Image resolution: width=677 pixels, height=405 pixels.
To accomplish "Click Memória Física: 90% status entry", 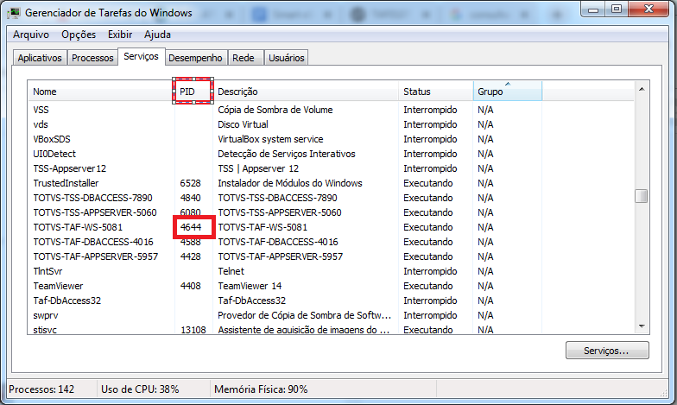I will point(261,389).
